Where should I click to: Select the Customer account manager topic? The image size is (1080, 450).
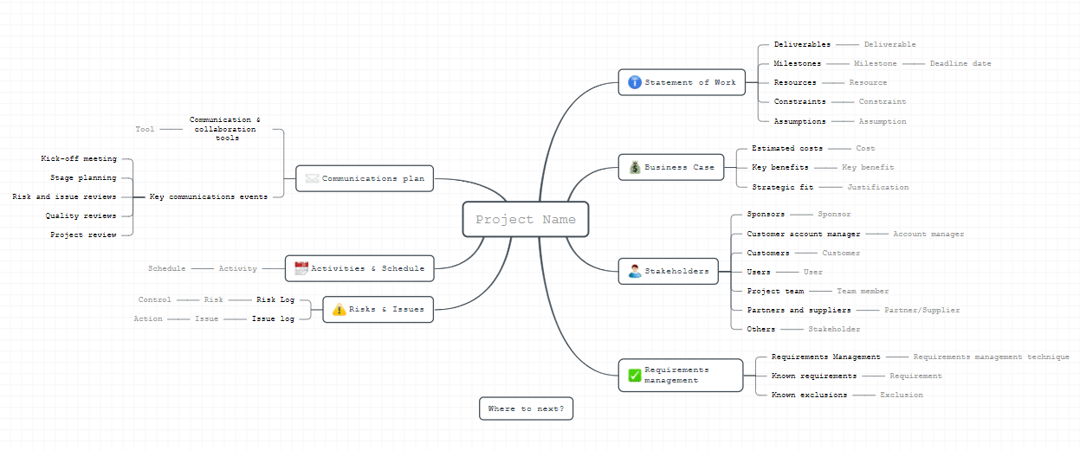click(804, 234)
